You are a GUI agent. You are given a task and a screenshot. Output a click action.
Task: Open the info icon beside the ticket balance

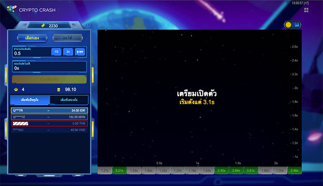pyautogui.click(x=88, y=25)
